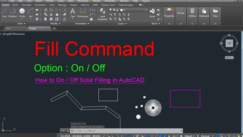243x137 pixels.
Task: Switch to the Manage ribbon tab
Action: click(62, 5)
